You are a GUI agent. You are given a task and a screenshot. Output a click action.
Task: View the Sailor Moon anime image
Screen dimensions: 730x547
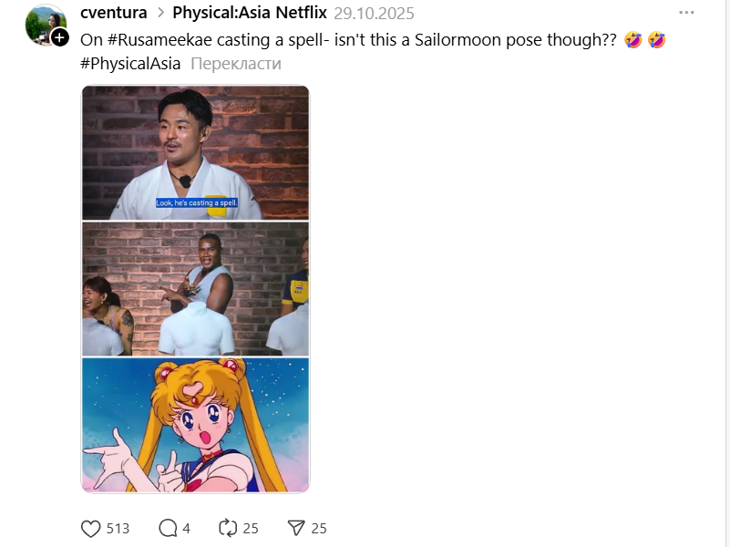pyautogui.click(x=196, y=425)
